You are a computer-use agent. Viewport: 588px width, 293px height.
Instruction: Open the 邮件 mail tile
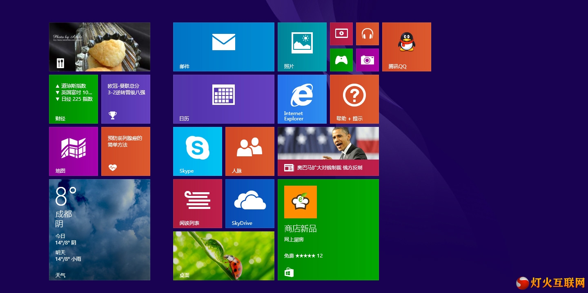point(224,47)
